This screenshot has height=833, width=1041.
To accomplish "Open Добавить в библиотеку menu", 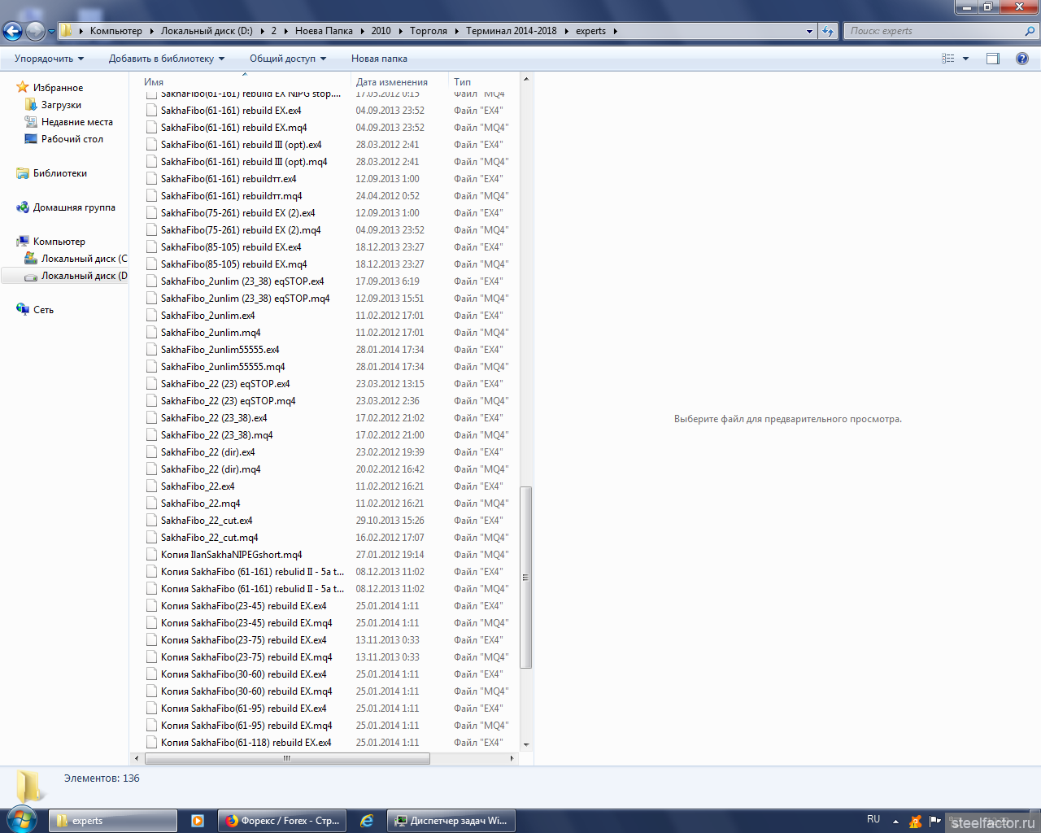I will pyautogui.click(x=166, y=59).
